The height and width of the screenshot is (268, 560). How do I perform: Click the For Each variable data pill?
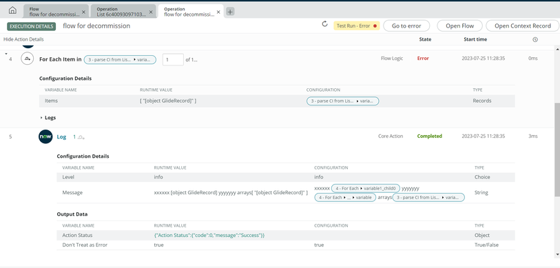(x=345, y=197)
